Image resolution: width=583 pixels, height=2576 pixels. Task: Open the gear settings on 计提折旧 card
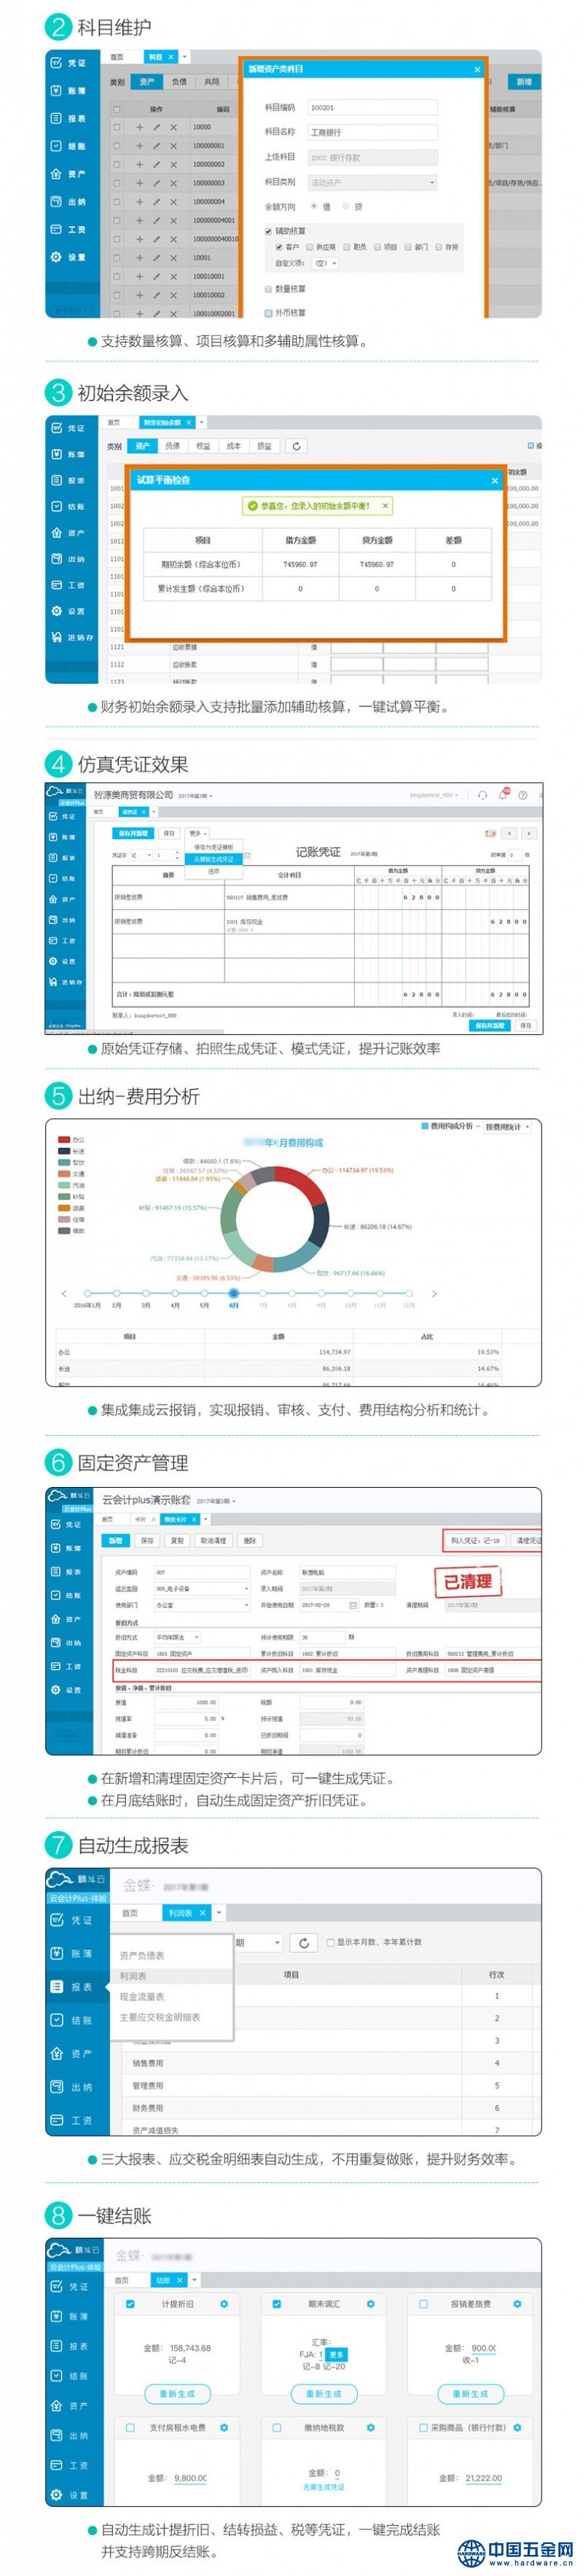[x=224, y=2304]
